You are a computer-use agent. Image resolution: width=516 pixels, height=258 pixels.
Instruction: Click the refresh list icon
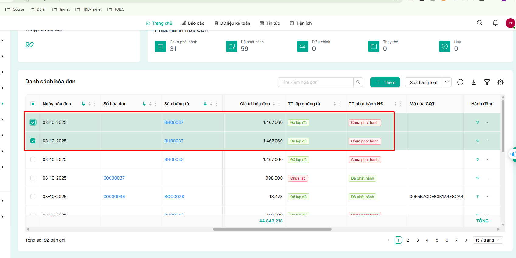point(460,82)
